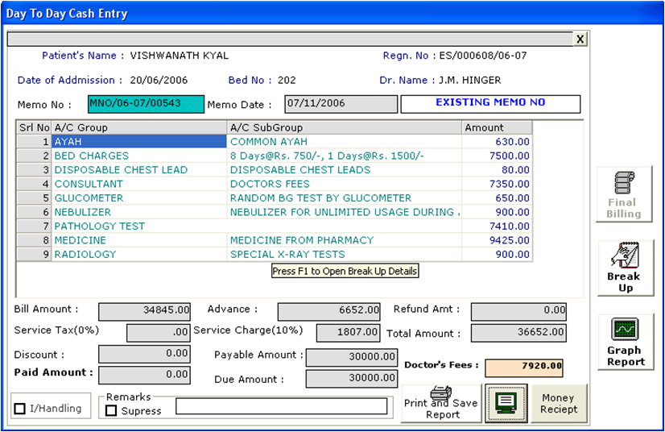Click the Memo Date field 07/11/2006
The image size is (665, 432).
[341, 104]
